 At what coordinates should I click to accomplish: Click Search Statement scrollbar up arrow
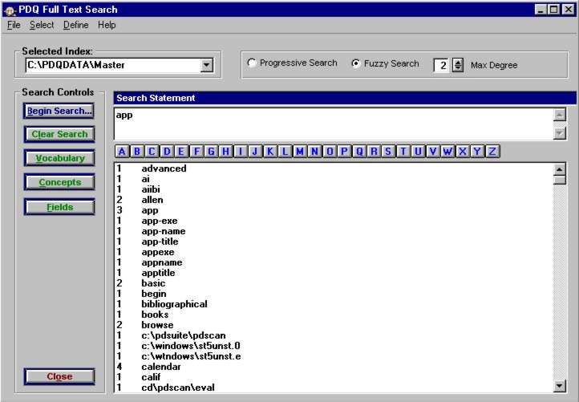click(x=560, y=115)
